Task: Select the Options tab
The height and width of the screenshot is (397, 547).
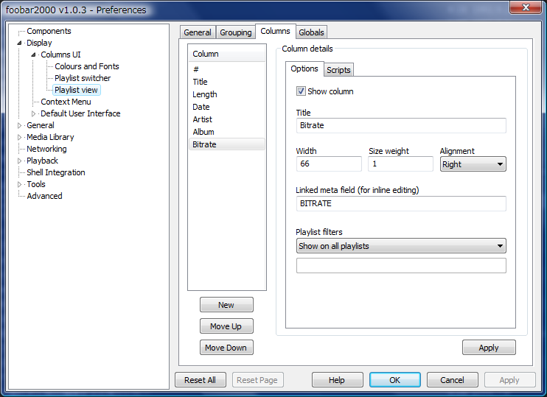Action: [304, 68]
